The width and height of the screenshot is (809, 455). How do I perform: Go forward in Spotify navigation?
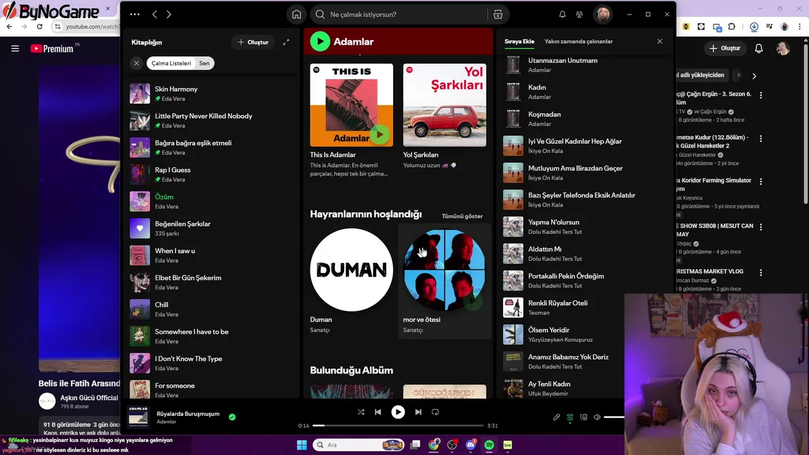[x=169, y=15]
